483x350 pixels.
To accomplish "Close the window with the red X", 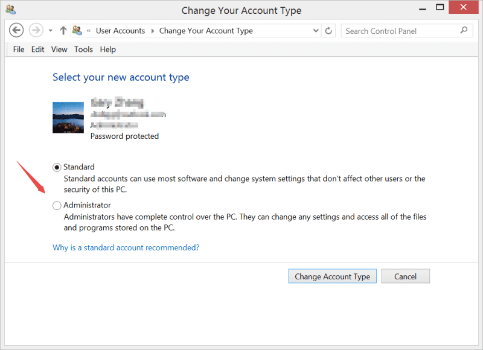I will click(463, 7).
